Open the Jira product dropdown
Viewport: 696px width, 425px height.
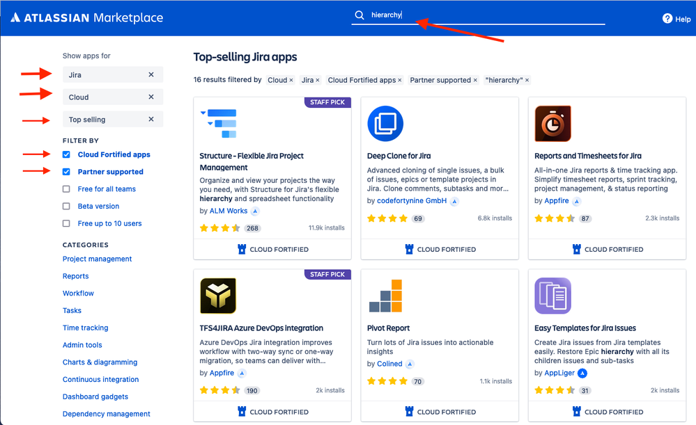coord(113,75)
